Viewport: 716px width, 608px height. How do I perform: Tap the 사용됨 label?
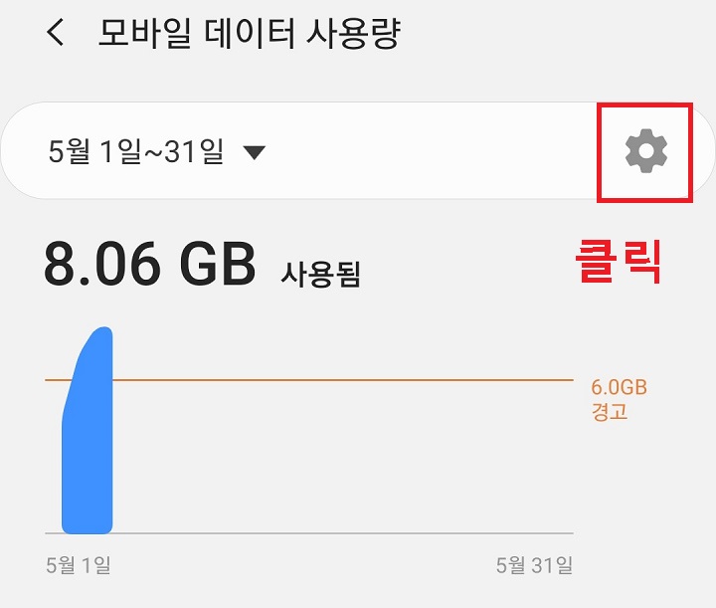[320, 274]
